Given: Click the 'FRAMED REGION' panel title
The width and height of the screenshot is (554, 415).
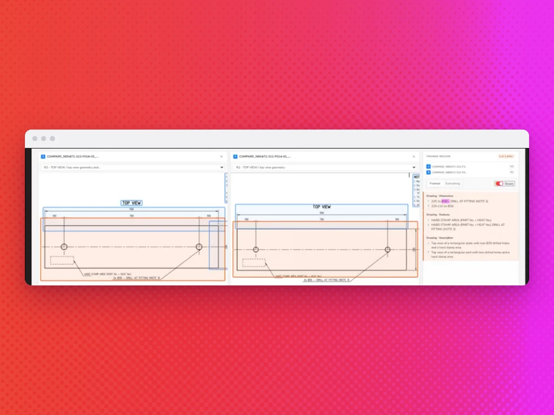Looking at the screenshot, I should point(439,156).
